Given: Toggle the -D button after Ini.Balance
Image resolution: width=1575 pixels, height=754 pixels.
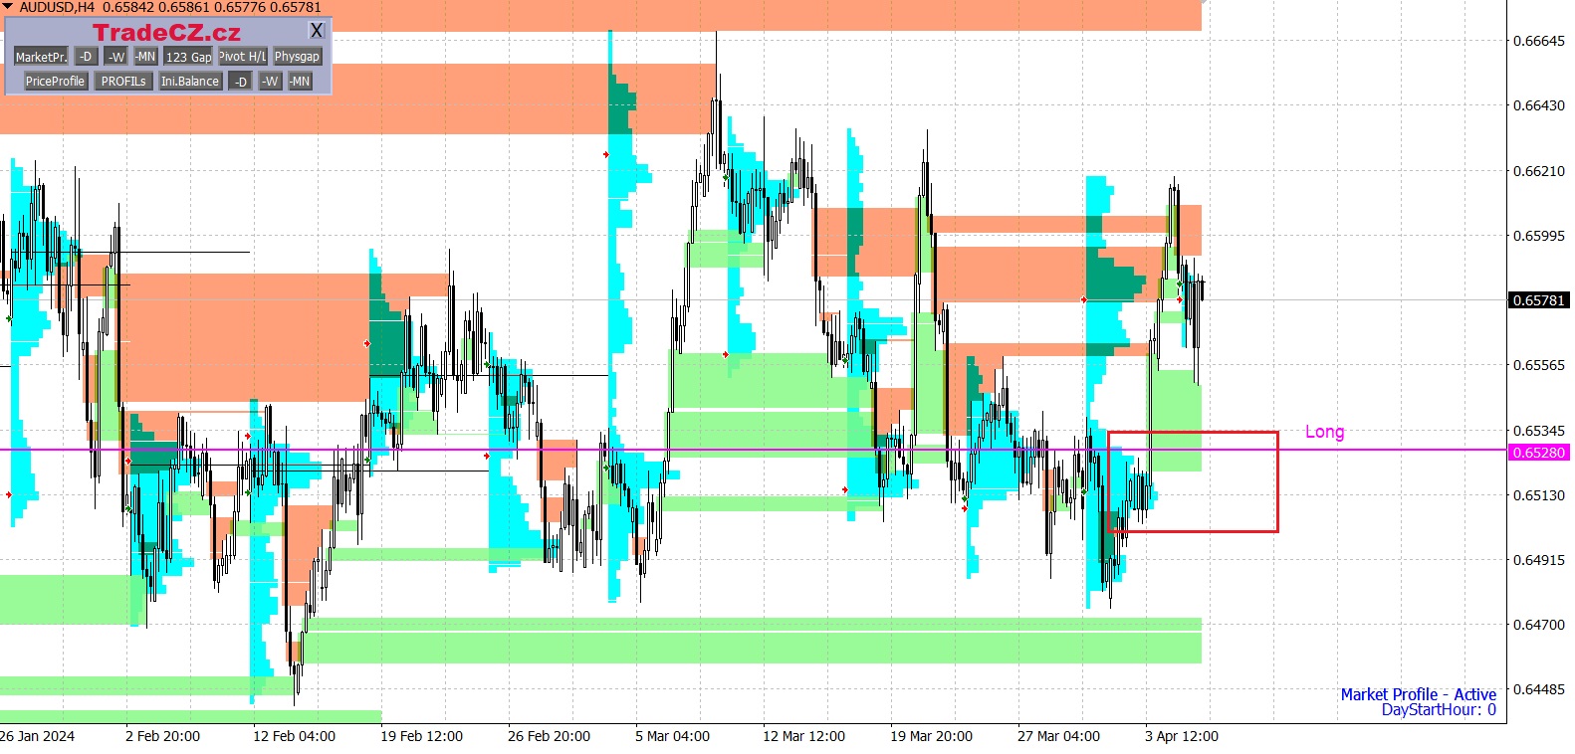Looking at the screenshot, I should (x=240, y=82).
